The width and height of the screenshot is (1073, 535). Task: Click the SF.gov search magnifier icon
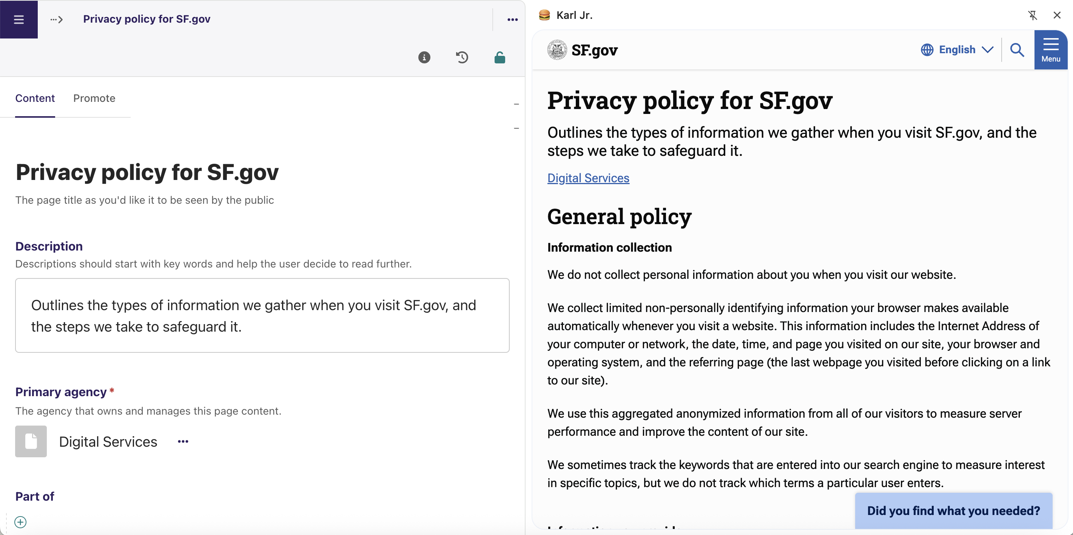pyautogui.click(x=1017, y=49)
